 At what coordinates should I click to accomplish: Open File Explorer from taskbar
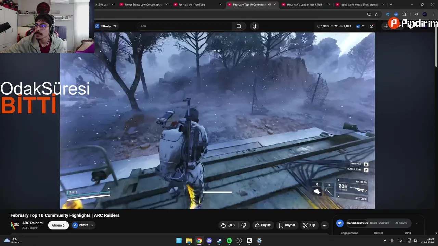pos(189,241)
